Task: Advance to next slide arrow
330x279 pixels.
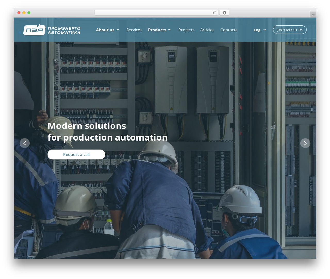Action: click(305, 143)
